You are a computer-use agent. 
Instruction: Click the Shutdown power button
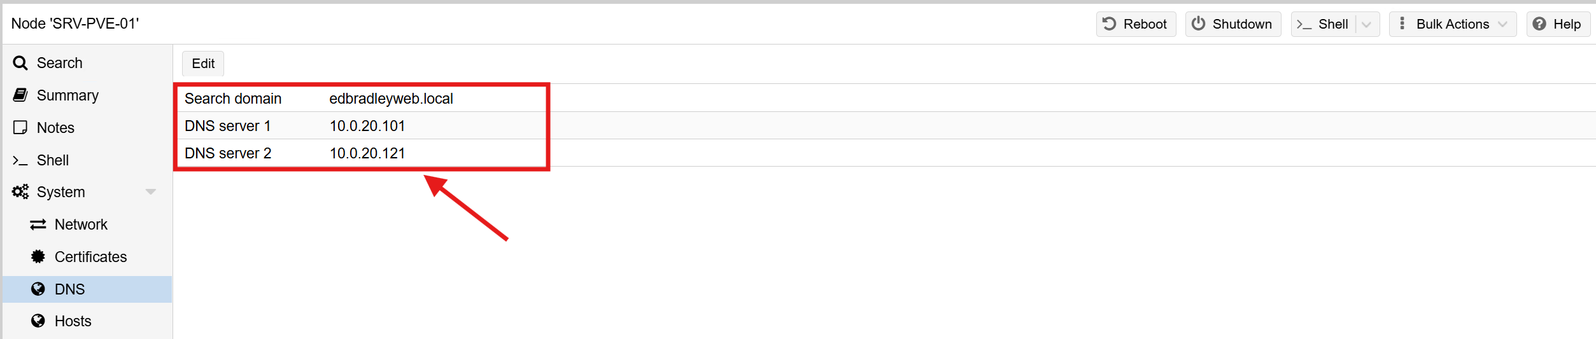point(1232,24)
